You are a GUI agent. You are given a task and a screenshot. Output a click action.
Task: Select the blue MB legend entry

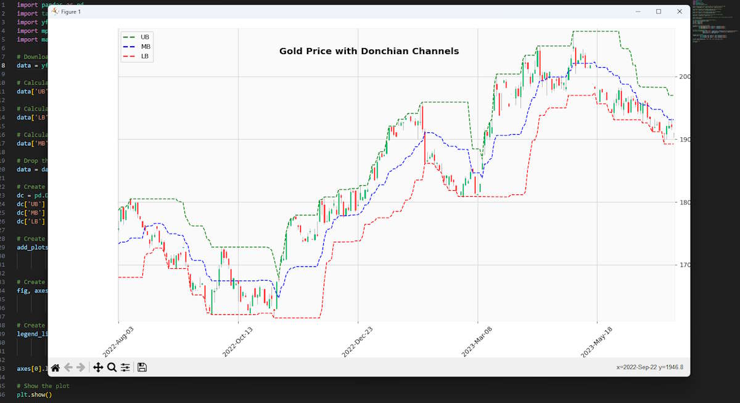[137, 46]
